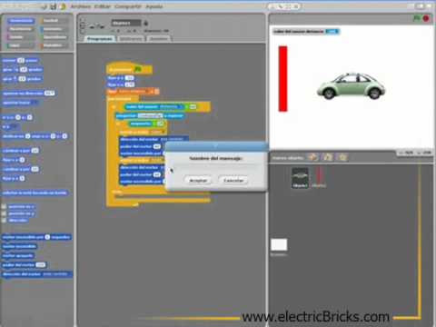The height and width of the screenshot is (327, 436).
Task: Click the share project icon beside Archivo
Action: pyautogui.click(x=63, y=6)
